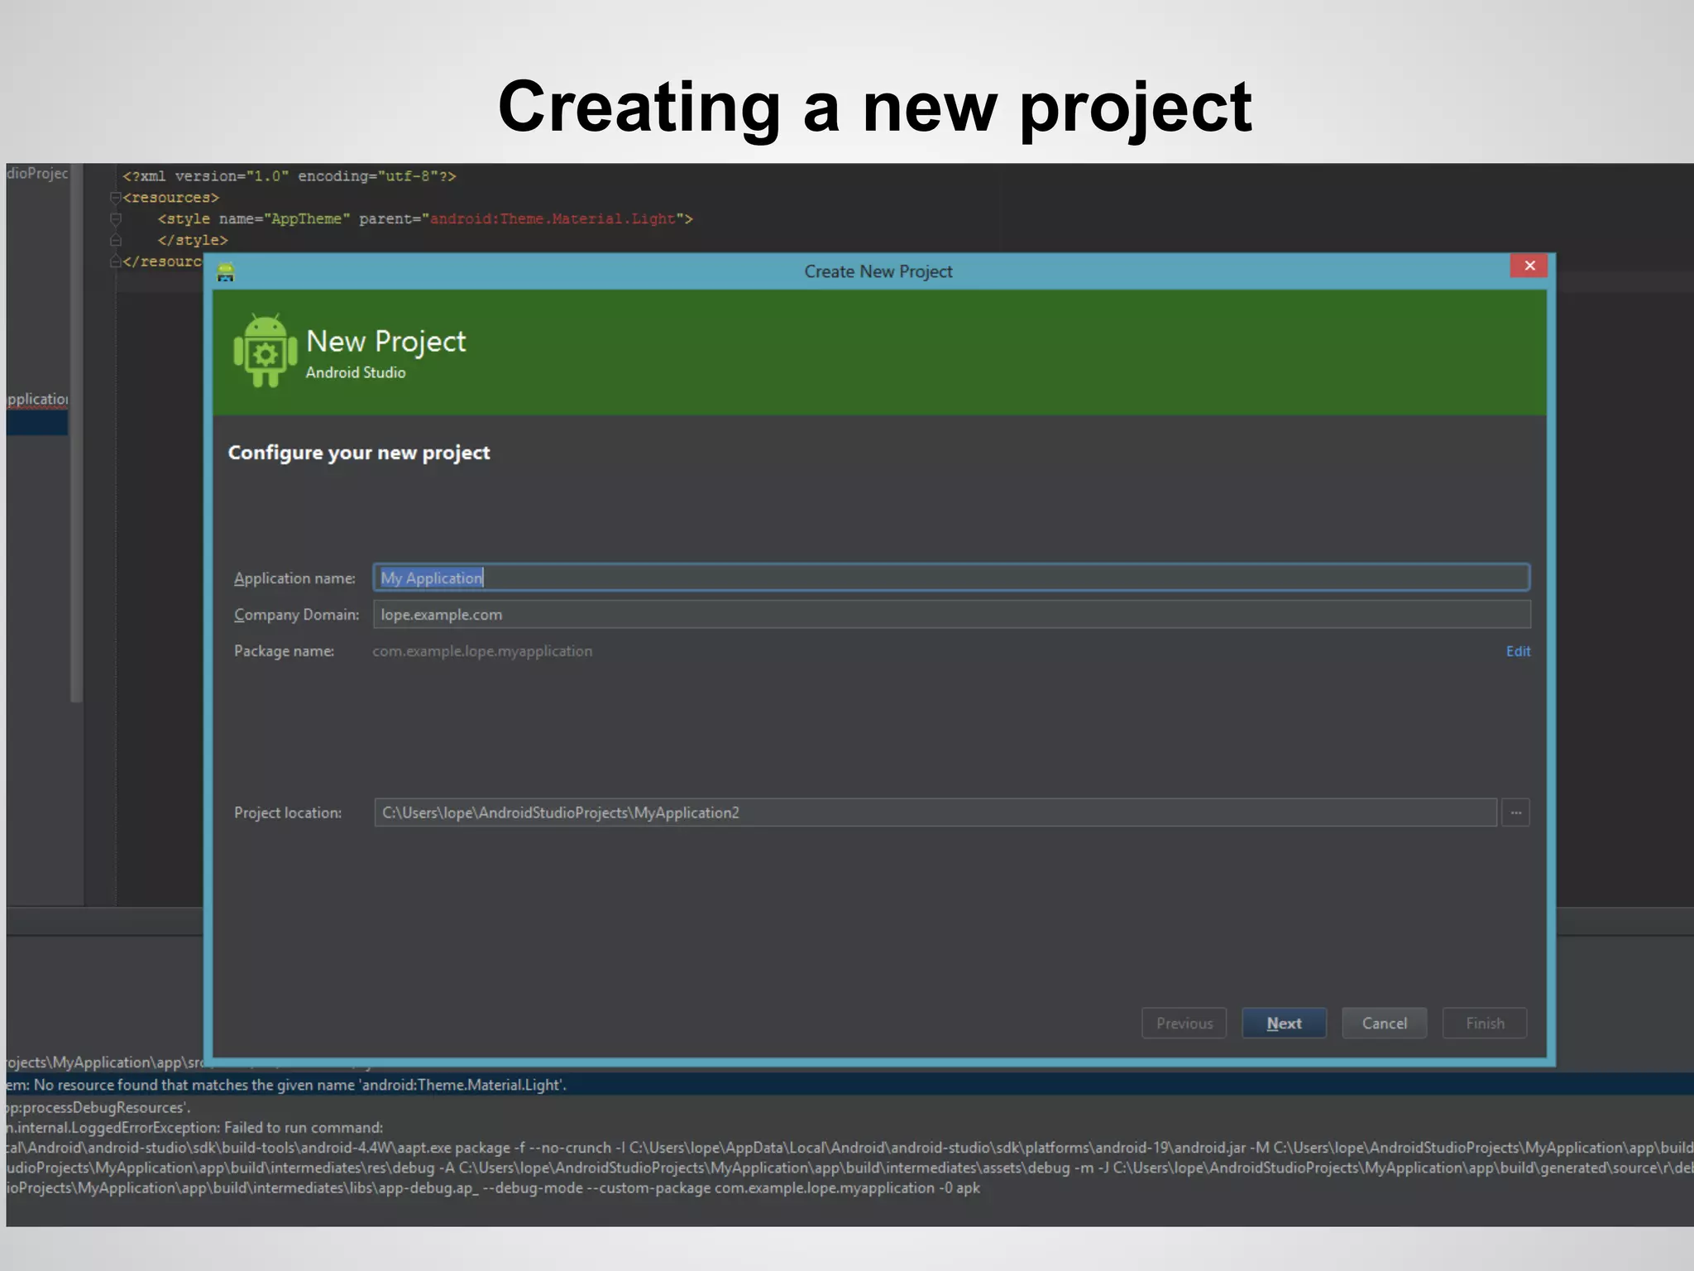This screenshot has width=1694, height=1271.
Task: Collapse the style tag fold marker in editor
Action: point(116,219)
